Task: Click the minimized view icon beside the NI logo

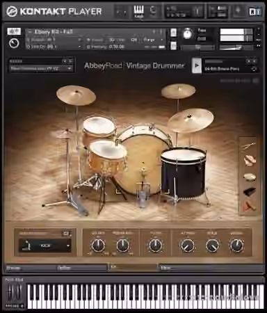Action: (238, 10)
